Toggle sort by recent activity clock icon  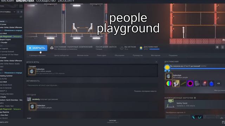[18, 12]
